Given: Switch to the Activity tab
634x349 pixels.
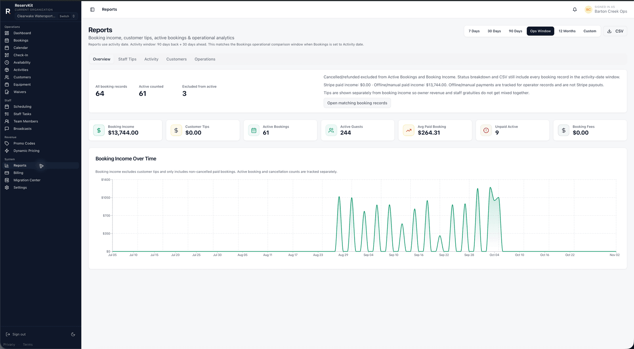Looking at the screenshot, I should (x=151, y=59).
